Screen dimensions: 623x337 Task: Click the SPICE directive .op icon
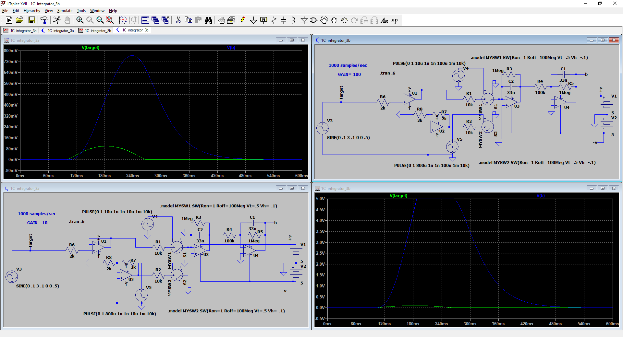(x=394, y=20)
